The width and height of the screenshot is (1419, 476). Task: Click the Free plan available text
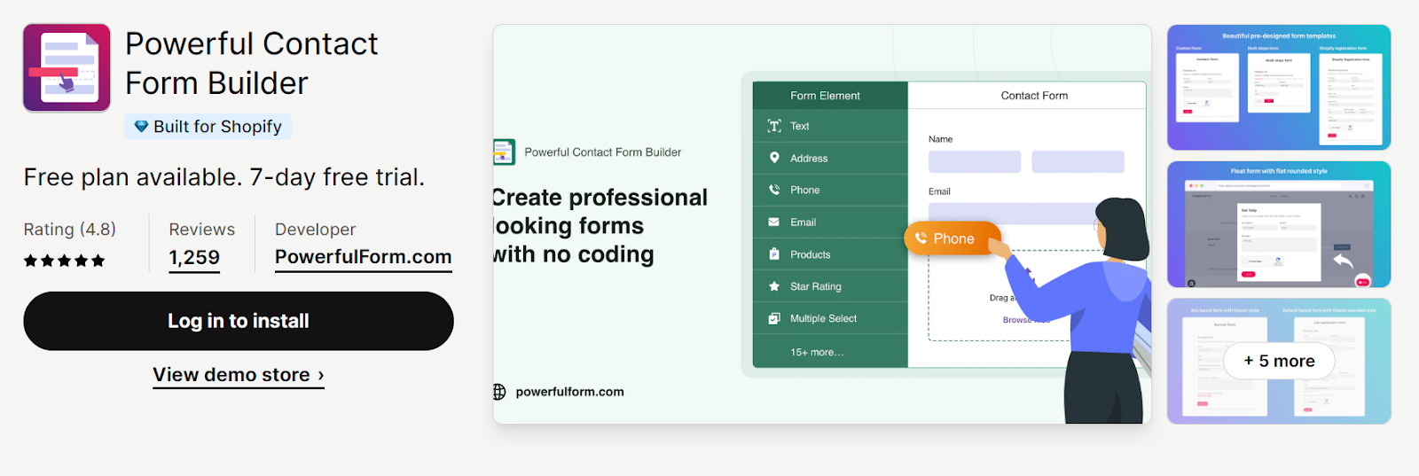pos(224,177)
